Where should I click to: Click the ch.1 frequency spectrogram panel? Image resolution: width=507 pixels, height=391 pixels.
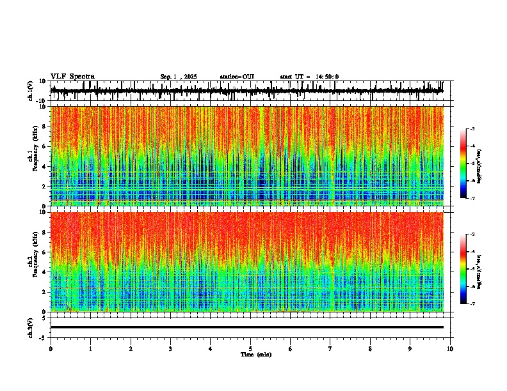point(247,156)
